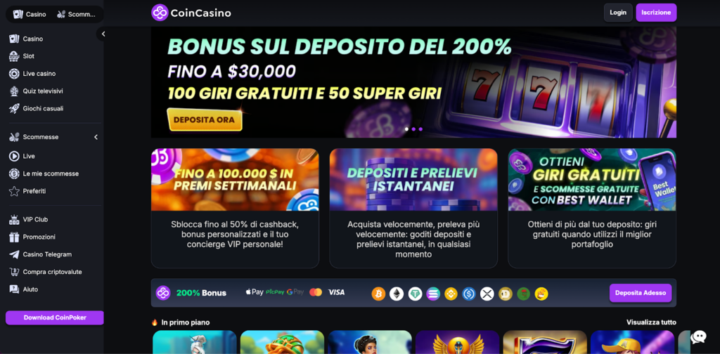The image size is (720, 354).
Task: Open the Visualizza tutto link
Action: click(651, 322)
